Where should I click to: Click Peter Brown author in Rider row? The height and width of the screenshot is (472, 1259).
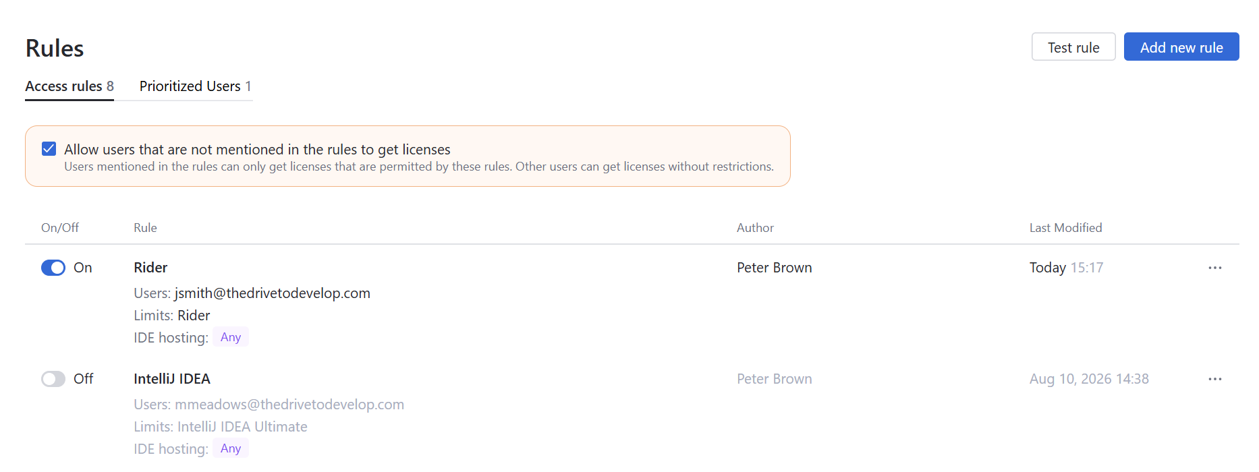pos(775,268)
